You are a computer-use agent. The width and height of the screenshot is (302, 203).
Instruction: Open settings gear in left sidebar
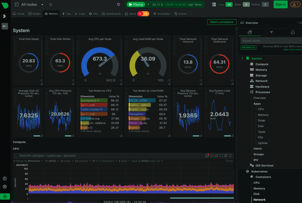5,187
